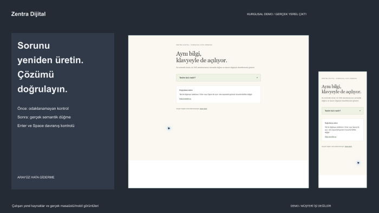Click the line "Enter ve Space davranış kontrolü"
Image resolution: width=379 pixels, height=213 pixels.
(x=46, y=125)
